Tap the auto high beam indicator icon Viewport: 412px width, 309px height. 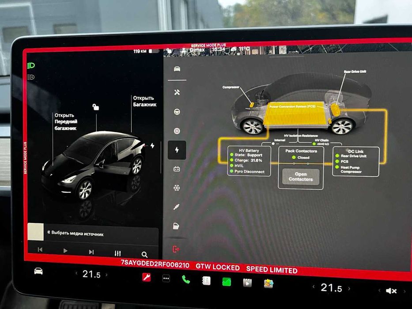pyautogui.click(x=31, y=77)
